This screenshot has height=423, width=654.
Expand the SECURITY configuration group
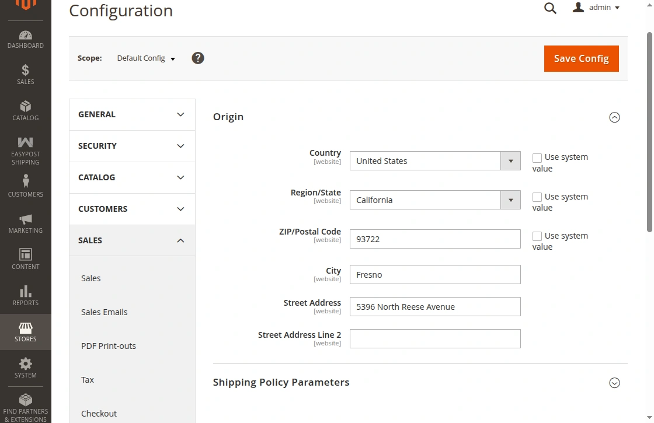pos(132,146)
